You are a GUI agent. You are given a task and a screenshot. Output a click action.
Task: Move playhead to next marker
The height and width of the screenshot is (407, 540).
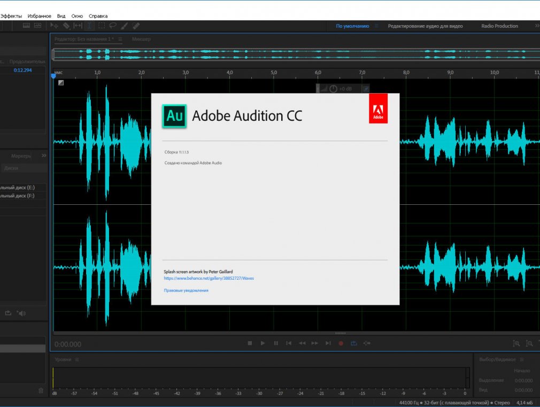pos(328,343)
